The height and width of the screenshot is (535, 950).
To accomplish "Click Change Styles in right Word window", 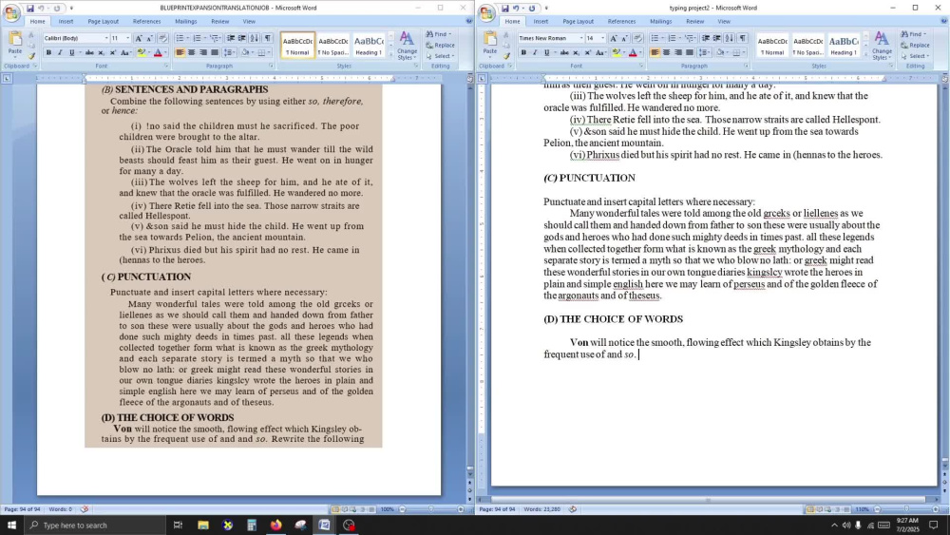I will pos(883,46).
